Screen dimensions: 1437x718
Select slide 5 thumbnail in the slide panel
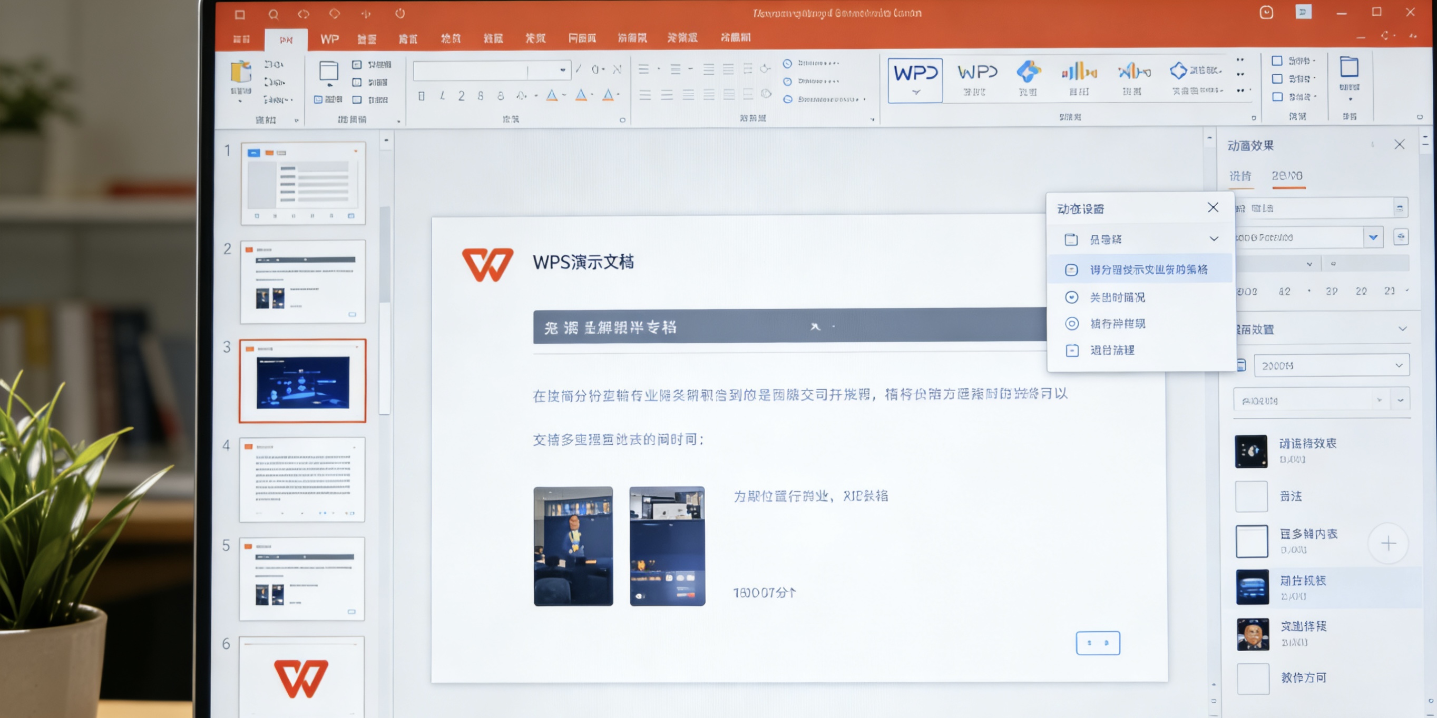pos(302,578)
